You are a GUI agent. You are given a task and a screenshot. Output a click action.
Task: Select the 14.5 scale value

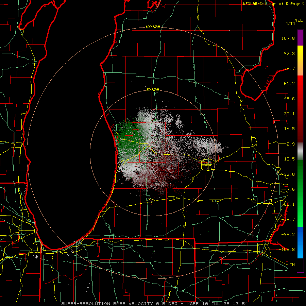click(x=289, y=129)
